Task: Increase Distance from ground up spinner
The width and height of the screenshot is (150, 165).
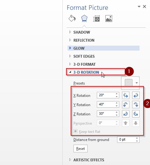Action: pos(137,138)
